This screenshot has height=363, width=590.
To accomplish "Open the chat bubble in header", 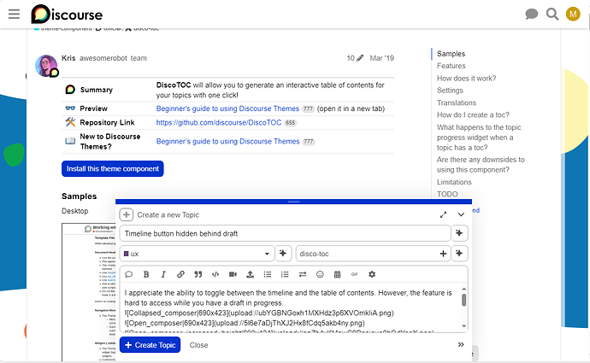I will pos(531,15).
